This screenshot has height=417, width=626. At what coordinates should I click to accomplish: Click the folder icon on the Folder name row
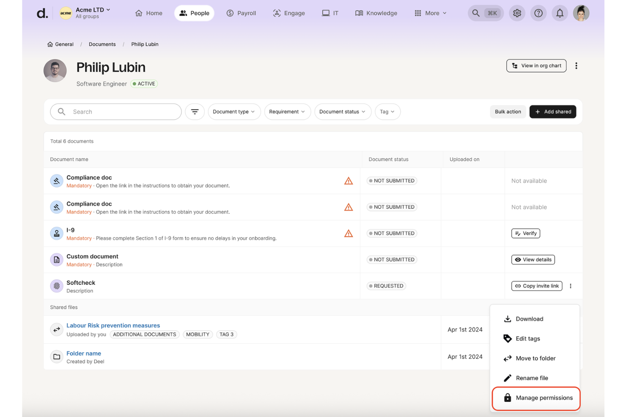tap(57, 356)
